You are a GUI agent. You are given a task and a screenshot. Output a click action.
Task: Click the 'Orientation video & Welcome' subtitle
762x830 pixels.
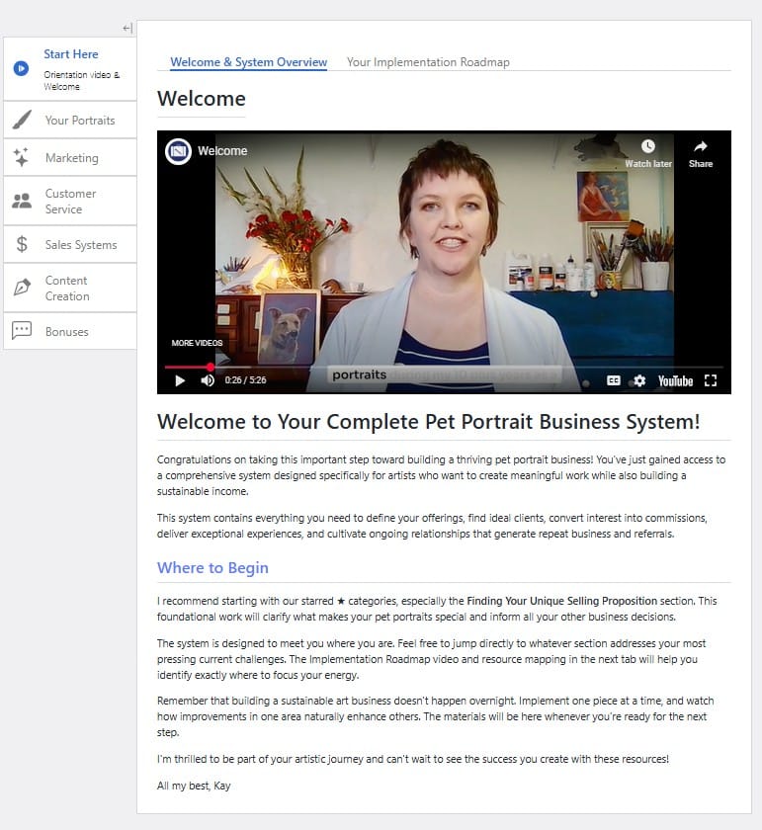[82, 80]
